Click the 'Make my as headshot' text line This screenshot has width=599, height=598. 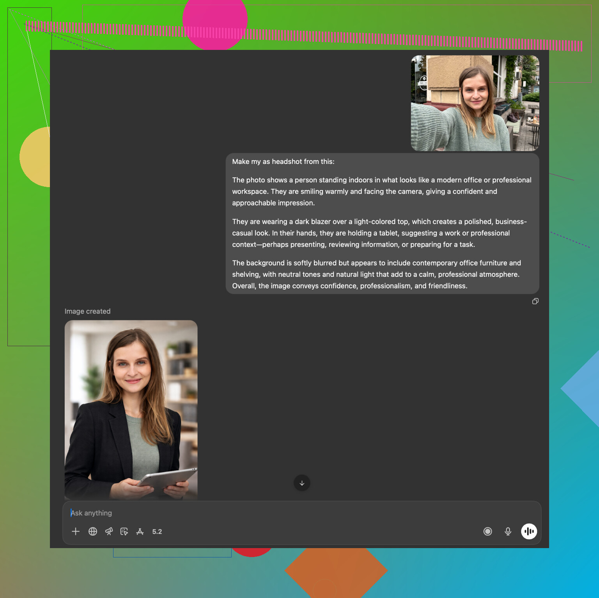tap(283, 161)
